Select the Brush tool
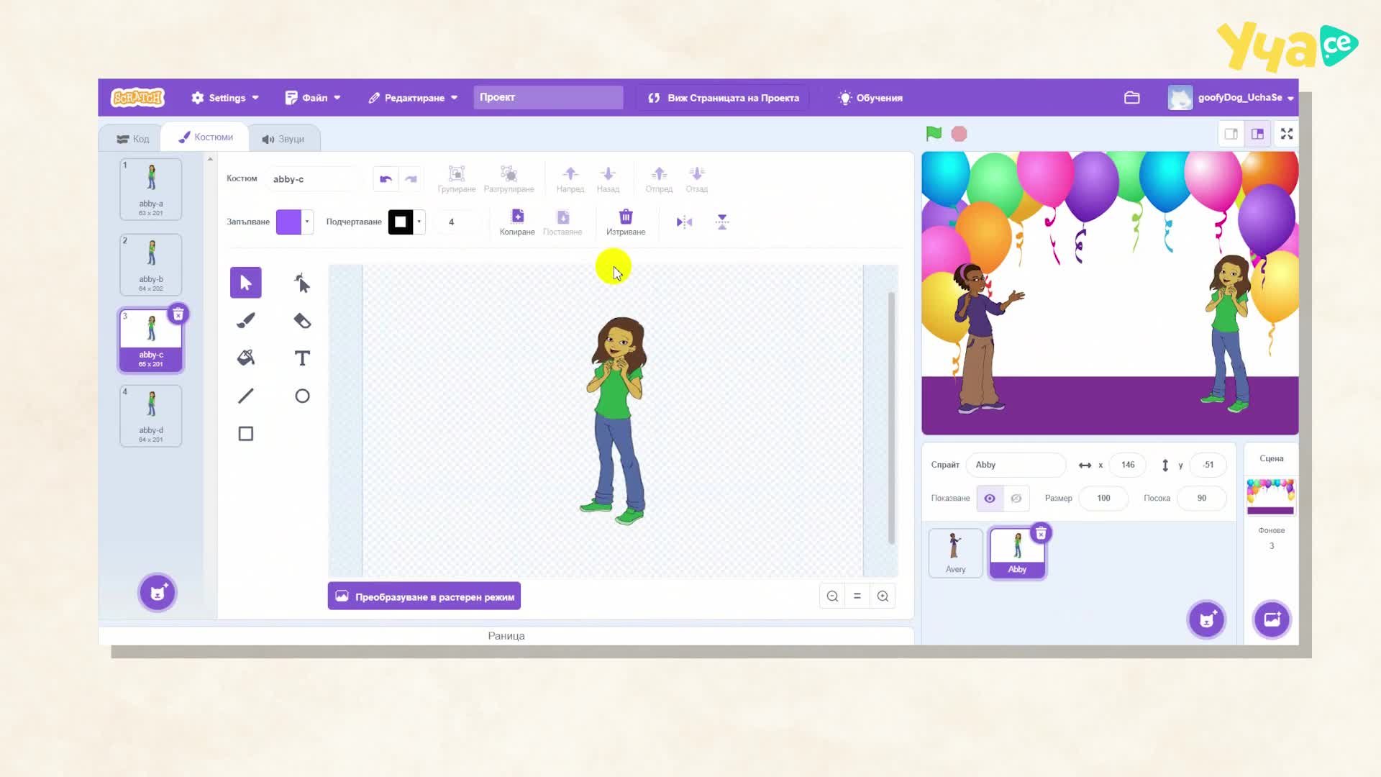1381x777 pixels. point(246,320)
